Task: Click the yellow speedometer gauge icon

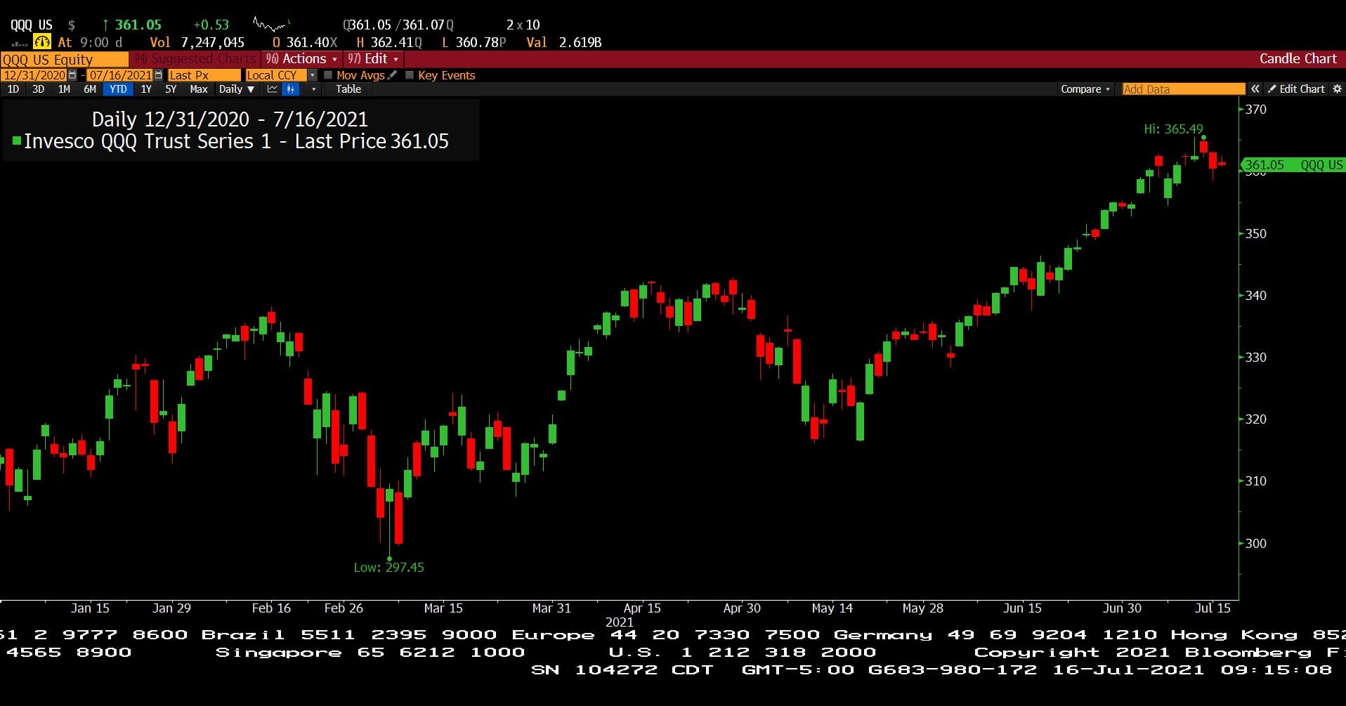Action: pos(42,42)
